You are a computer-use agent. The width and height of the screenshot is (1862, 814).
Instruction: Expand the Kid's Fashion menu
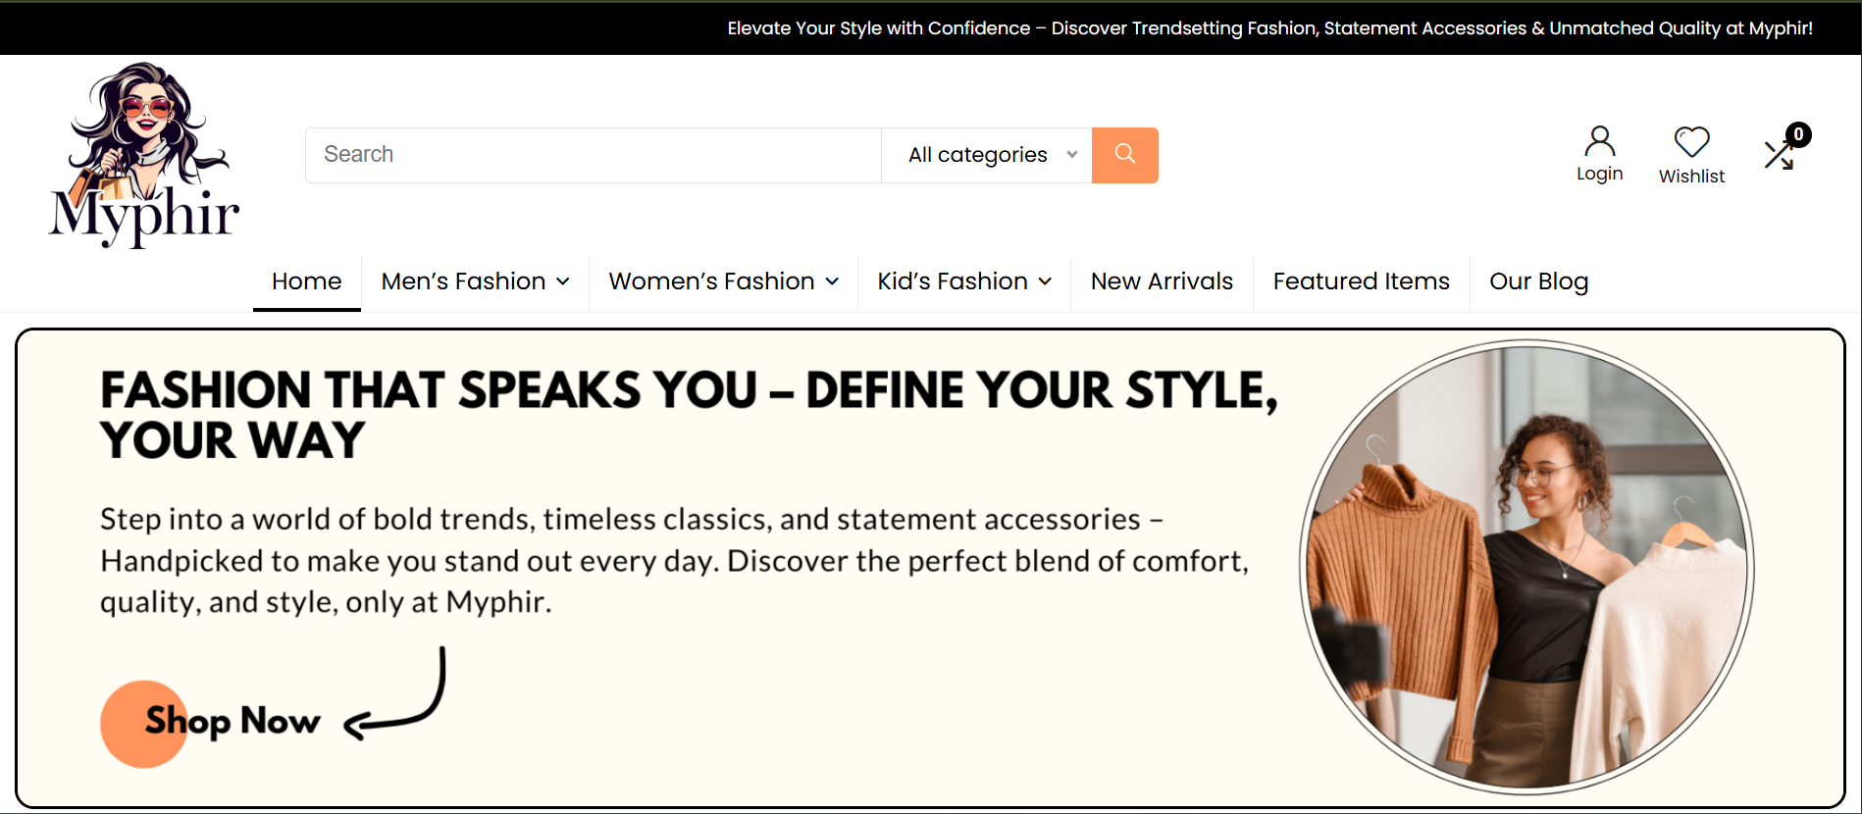(x=963, y=281)
